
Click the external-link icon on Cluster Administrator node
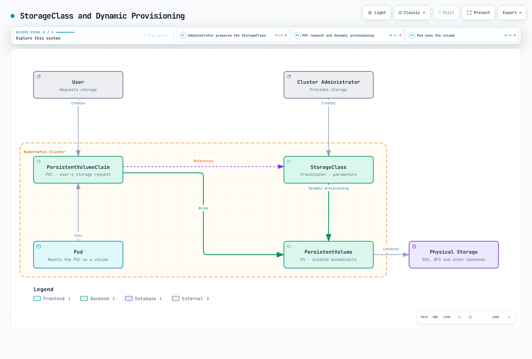289,76
